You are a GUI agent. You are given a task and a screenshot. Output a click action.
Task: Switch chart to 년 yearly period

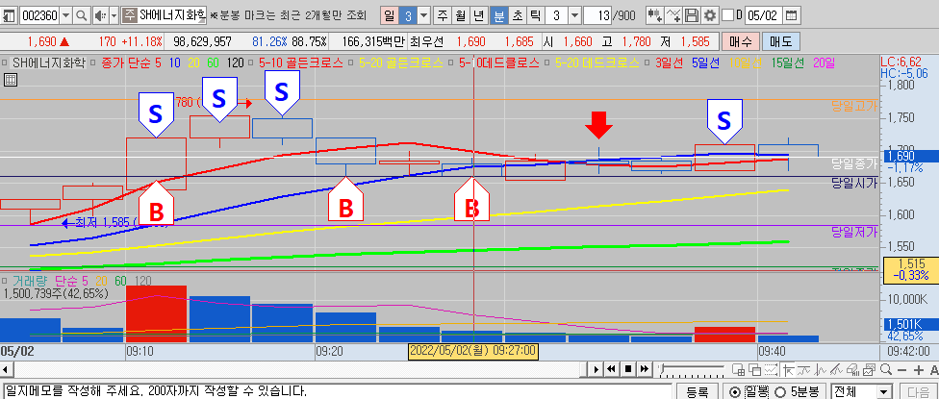pos(479,15)
